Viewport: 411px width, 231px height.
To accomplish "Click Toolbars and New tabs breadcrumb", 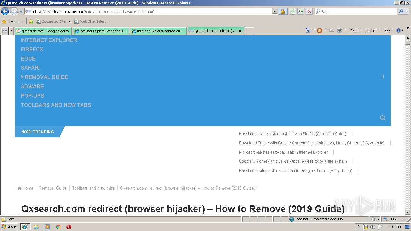I will (93, 188).
